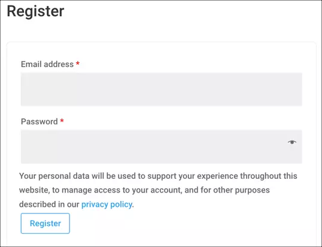
Task: Click the word "support" in the data notice
Action: tap(162, 176)
